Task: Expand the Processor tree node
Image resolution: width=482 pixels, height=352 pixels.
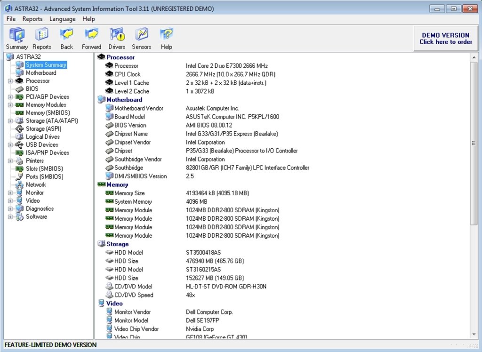Action: point(10,81)
